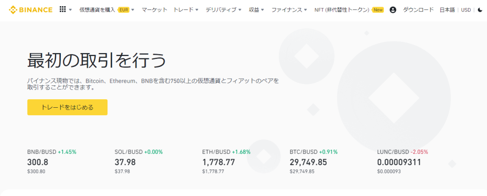Open the user account profile icon
This screenshot has width=487, height=196.
pyautogui.click(x=393, y=9)
